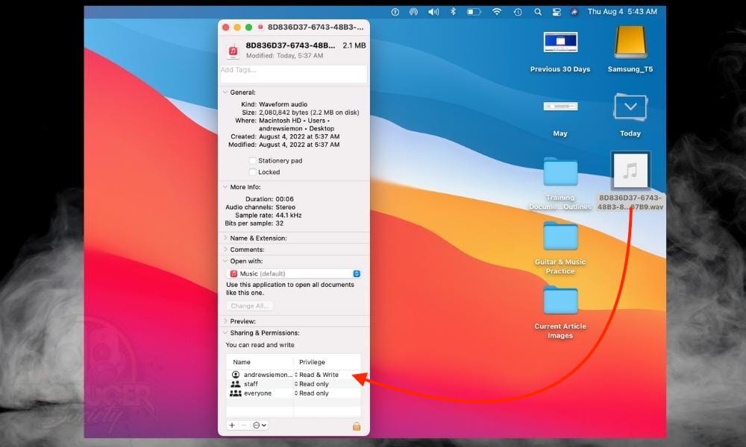This screenshot has height=447, width=746.
Task: Click the Where path Macintosh HD Users
Action: (x=295, y=124)
